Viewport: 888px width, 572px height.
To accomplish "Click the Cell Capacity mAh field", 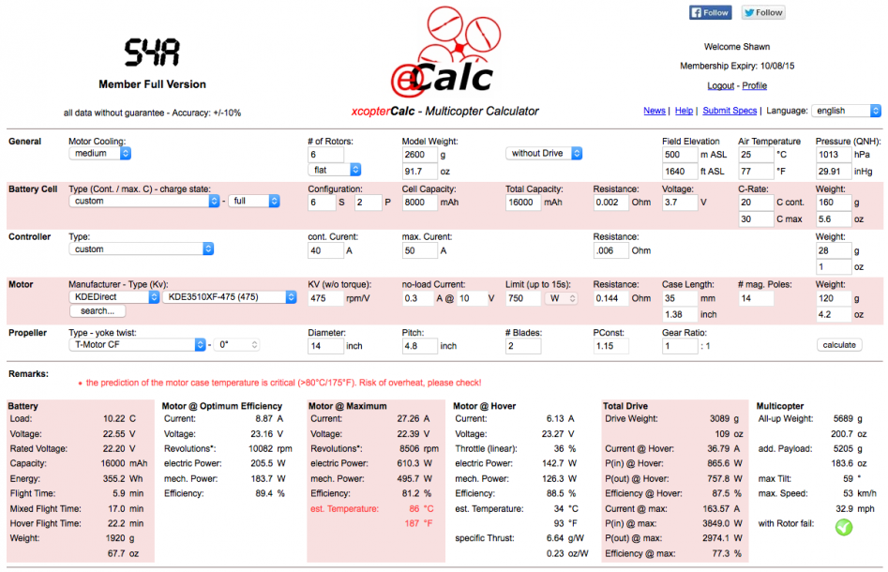I will pyautogui.click(x=420, y=203).
